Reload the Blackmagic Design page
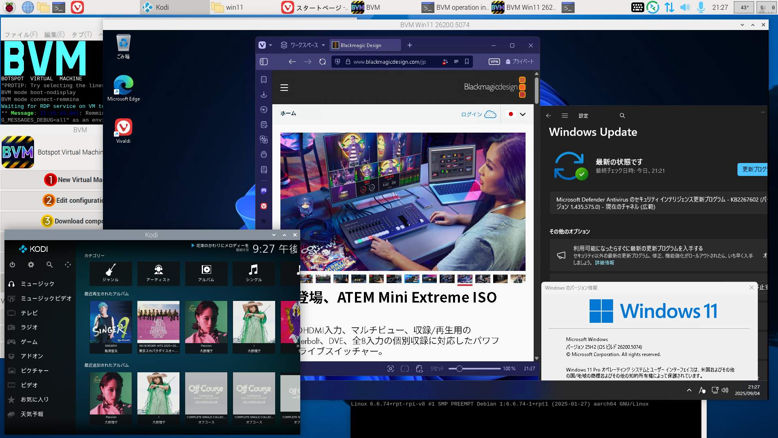Viewport: 778px width, 438px height. (x=323, y=62)
